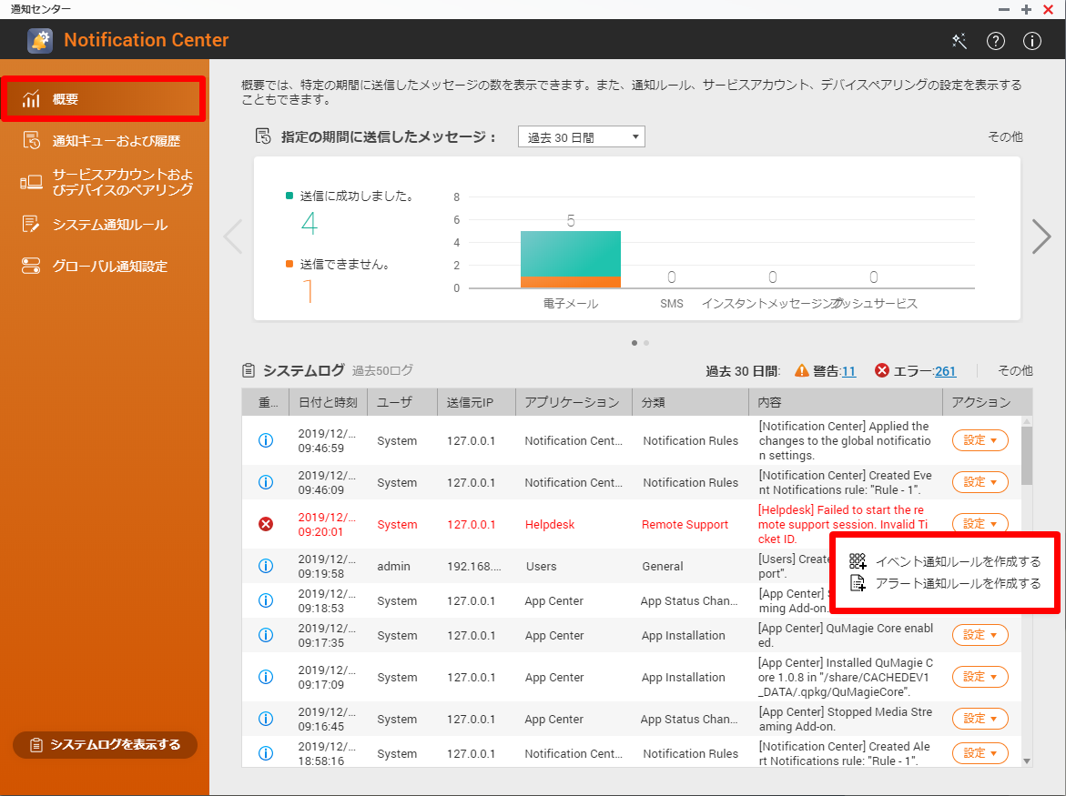
Task: Click the warning count link 11
Action: click(x=848, y=371)
